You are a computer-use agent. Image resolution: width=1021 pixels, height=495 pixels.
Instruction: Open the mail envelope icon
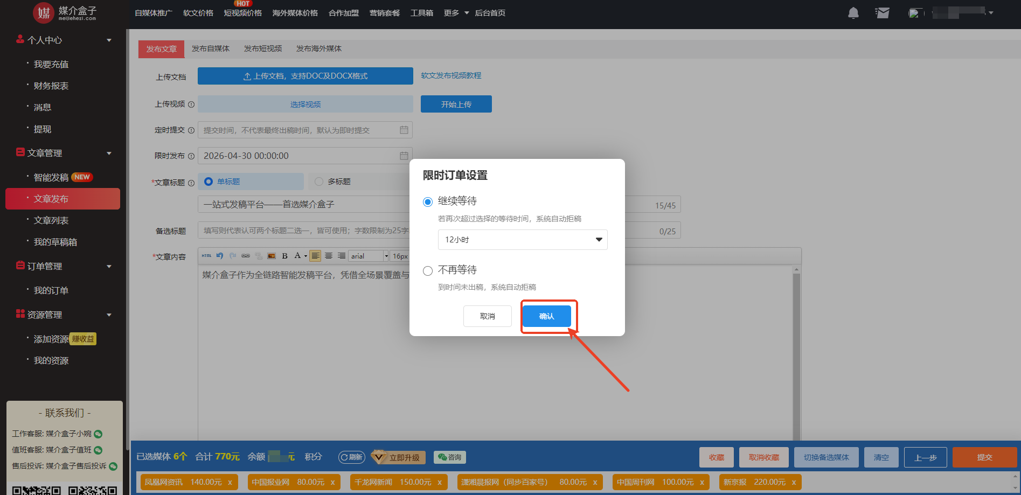[x=882, y=13]
